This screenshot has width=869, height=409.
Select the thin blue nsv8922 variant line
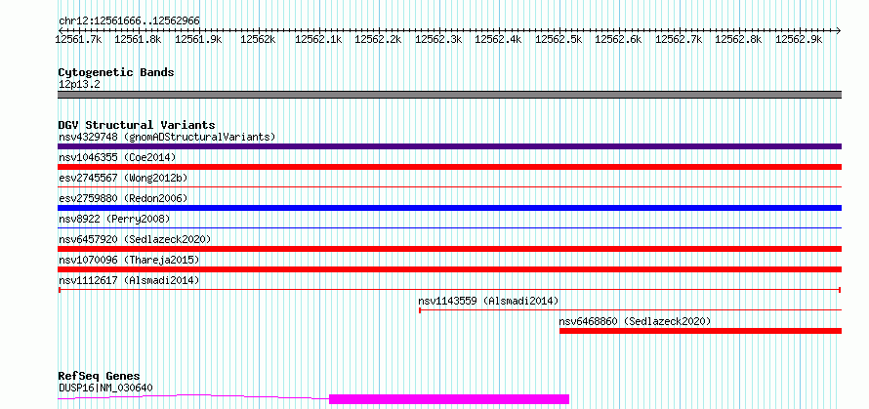tap(449, 227)
